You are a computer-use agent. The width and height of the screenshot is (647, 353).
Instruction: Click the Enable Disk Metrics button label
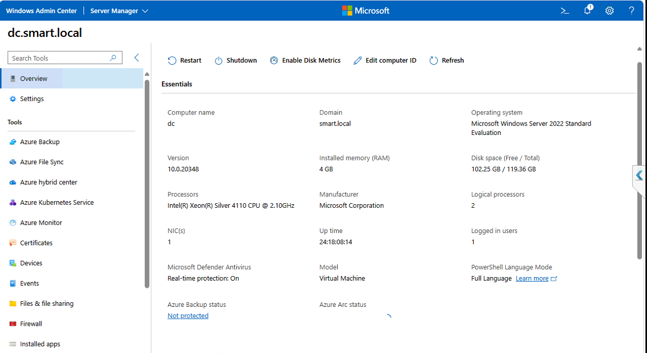click(x=311, y=61)
